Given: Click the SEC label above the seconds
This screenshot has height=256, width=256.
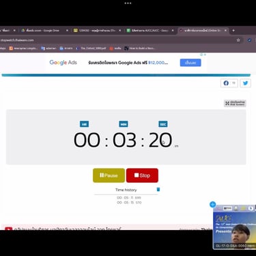Looking at the screenshot, I should pos(163,124).
